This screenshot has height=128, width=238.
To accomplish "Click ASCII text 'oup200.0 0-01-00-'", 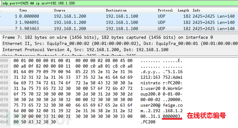I will pyautogui.click(x=161, y=94).
